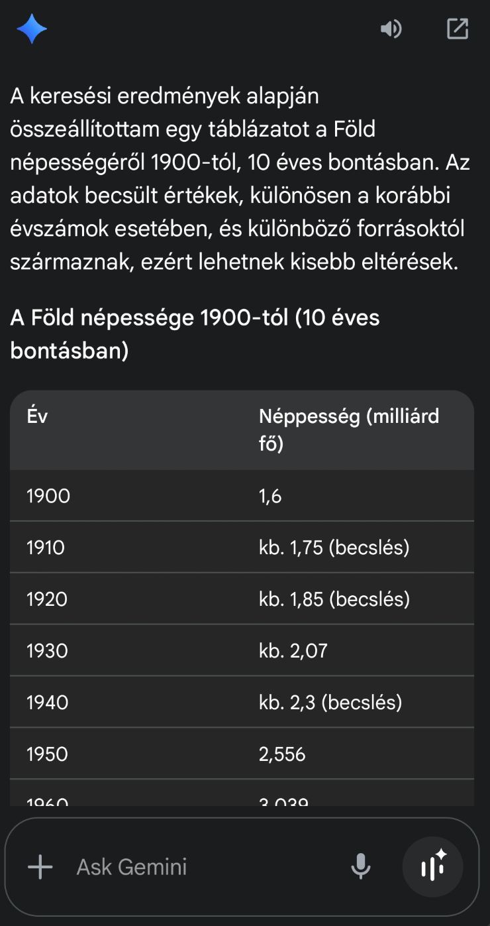This screenshot has width=490, height=926.
Task: Click the 1940 year cell
Action: point(48,703)
